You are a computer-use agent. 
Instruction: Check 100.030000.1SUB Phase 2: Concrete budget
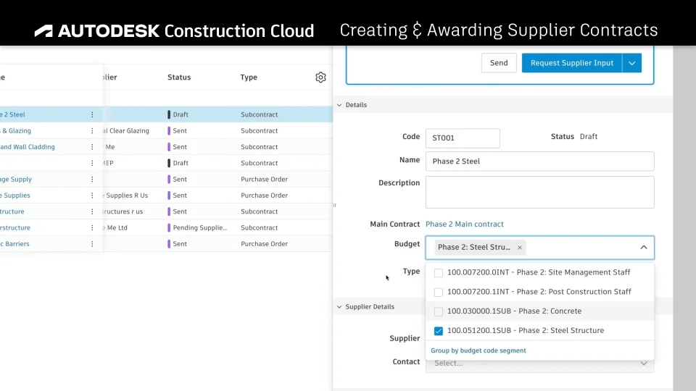[x=439, y=311]
